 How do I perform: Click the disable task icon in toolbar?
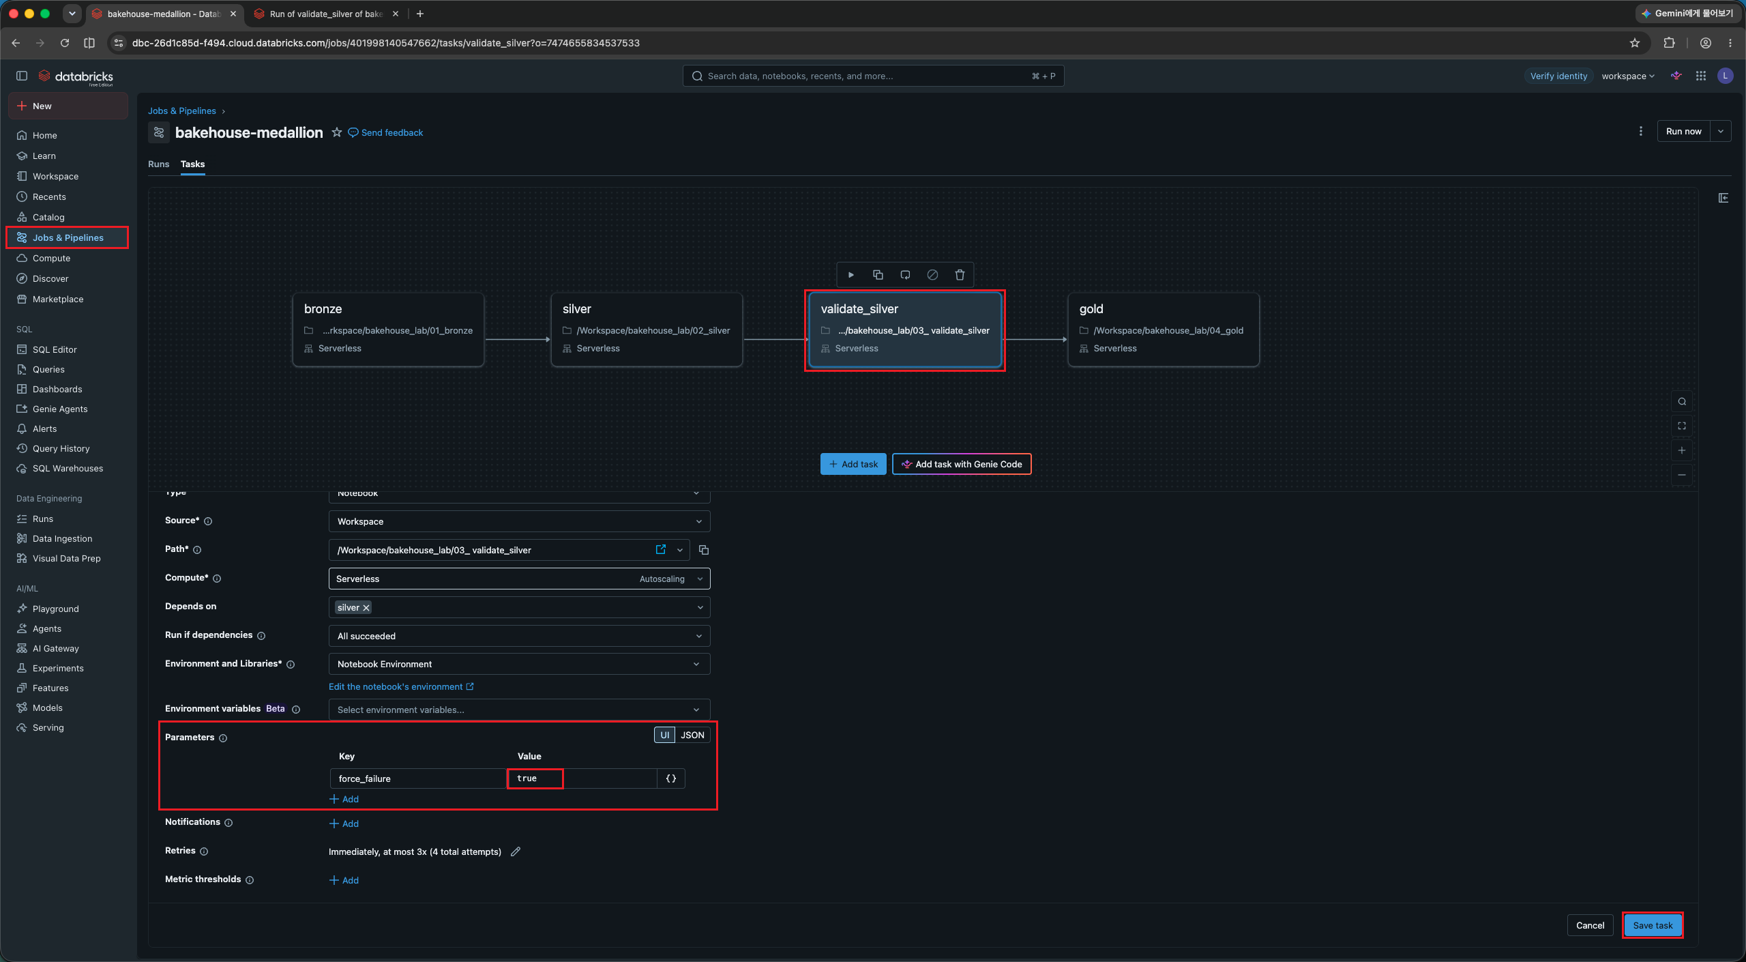(x=932, y=275)
